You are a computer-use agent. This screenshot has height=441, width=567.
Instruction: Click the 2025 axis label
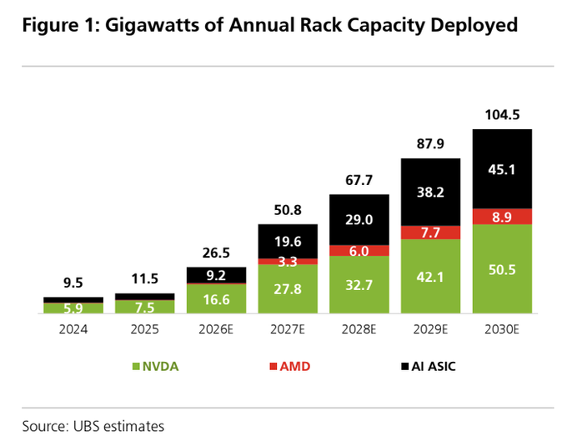click(x=144, y=329)
